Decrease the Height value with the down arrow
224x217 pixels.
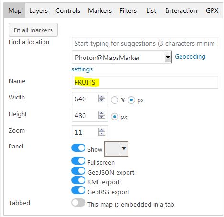tap(102, 117)
